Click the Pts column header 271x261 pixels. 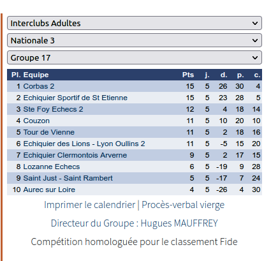tap(188, 75)
